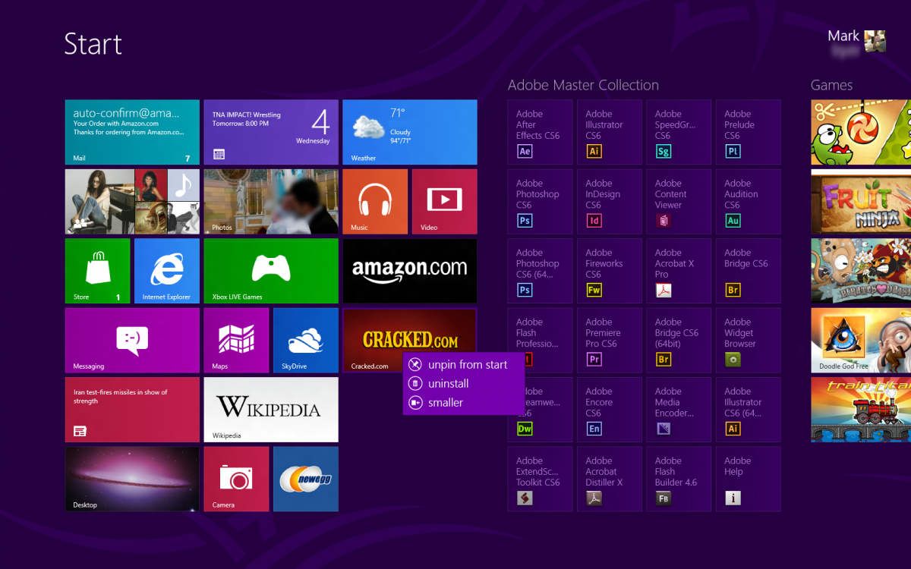This screenshot has height=569, width=911.
Task: Launch Adobe Bridge CS6 (64bit) tile
Action: [679, 341]
